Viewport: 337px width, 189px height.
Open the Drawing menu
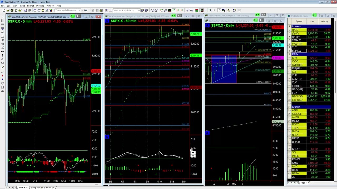40,6
